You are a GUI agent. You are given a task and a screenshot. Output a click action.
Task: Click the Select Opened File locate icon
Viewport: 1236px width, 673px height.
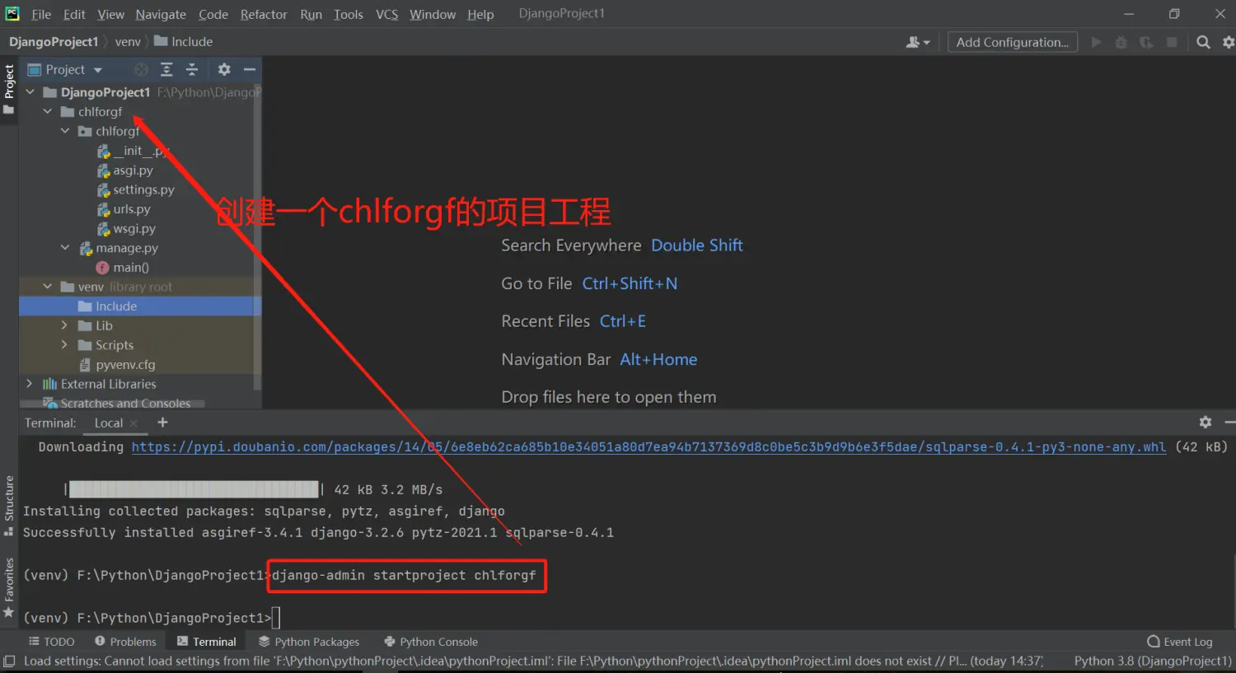pos(142,70)
